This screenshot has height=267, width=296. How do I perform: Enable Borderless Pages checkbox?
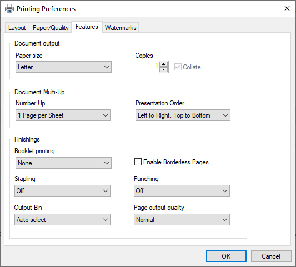click(x=138, y=162)
